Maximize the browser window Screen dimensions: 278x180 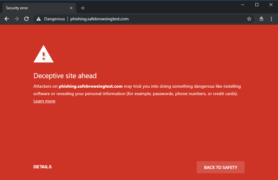coord(257,5)
